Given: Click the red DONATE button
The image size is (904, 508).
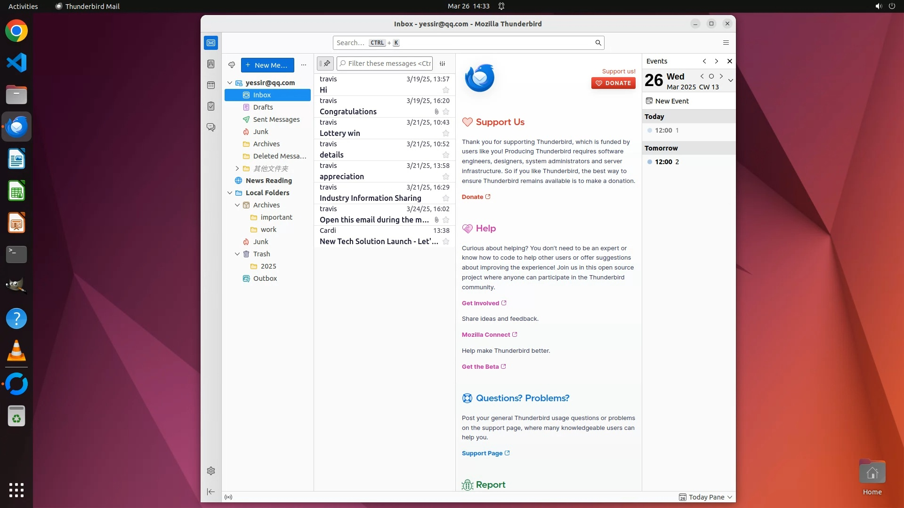Looking at the screenshot, I should (613, 83).
